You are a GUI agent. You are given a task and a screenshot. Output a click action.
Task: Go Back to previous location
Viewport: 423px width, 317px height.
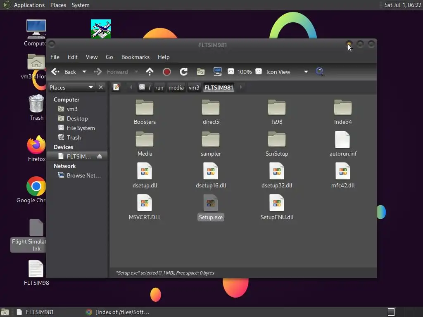64,72
